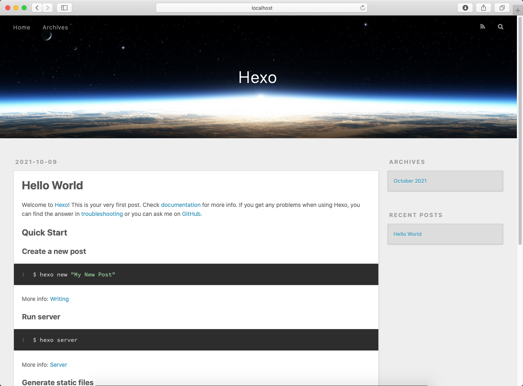The height and width of the screenshot is (386, 523).
Task: Open the search icon in header
Action: [x=501, y=27]
